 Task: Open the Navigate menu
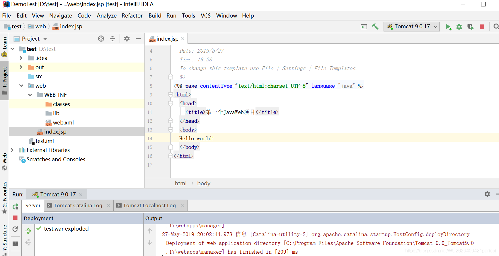click(x=61, y=15)
